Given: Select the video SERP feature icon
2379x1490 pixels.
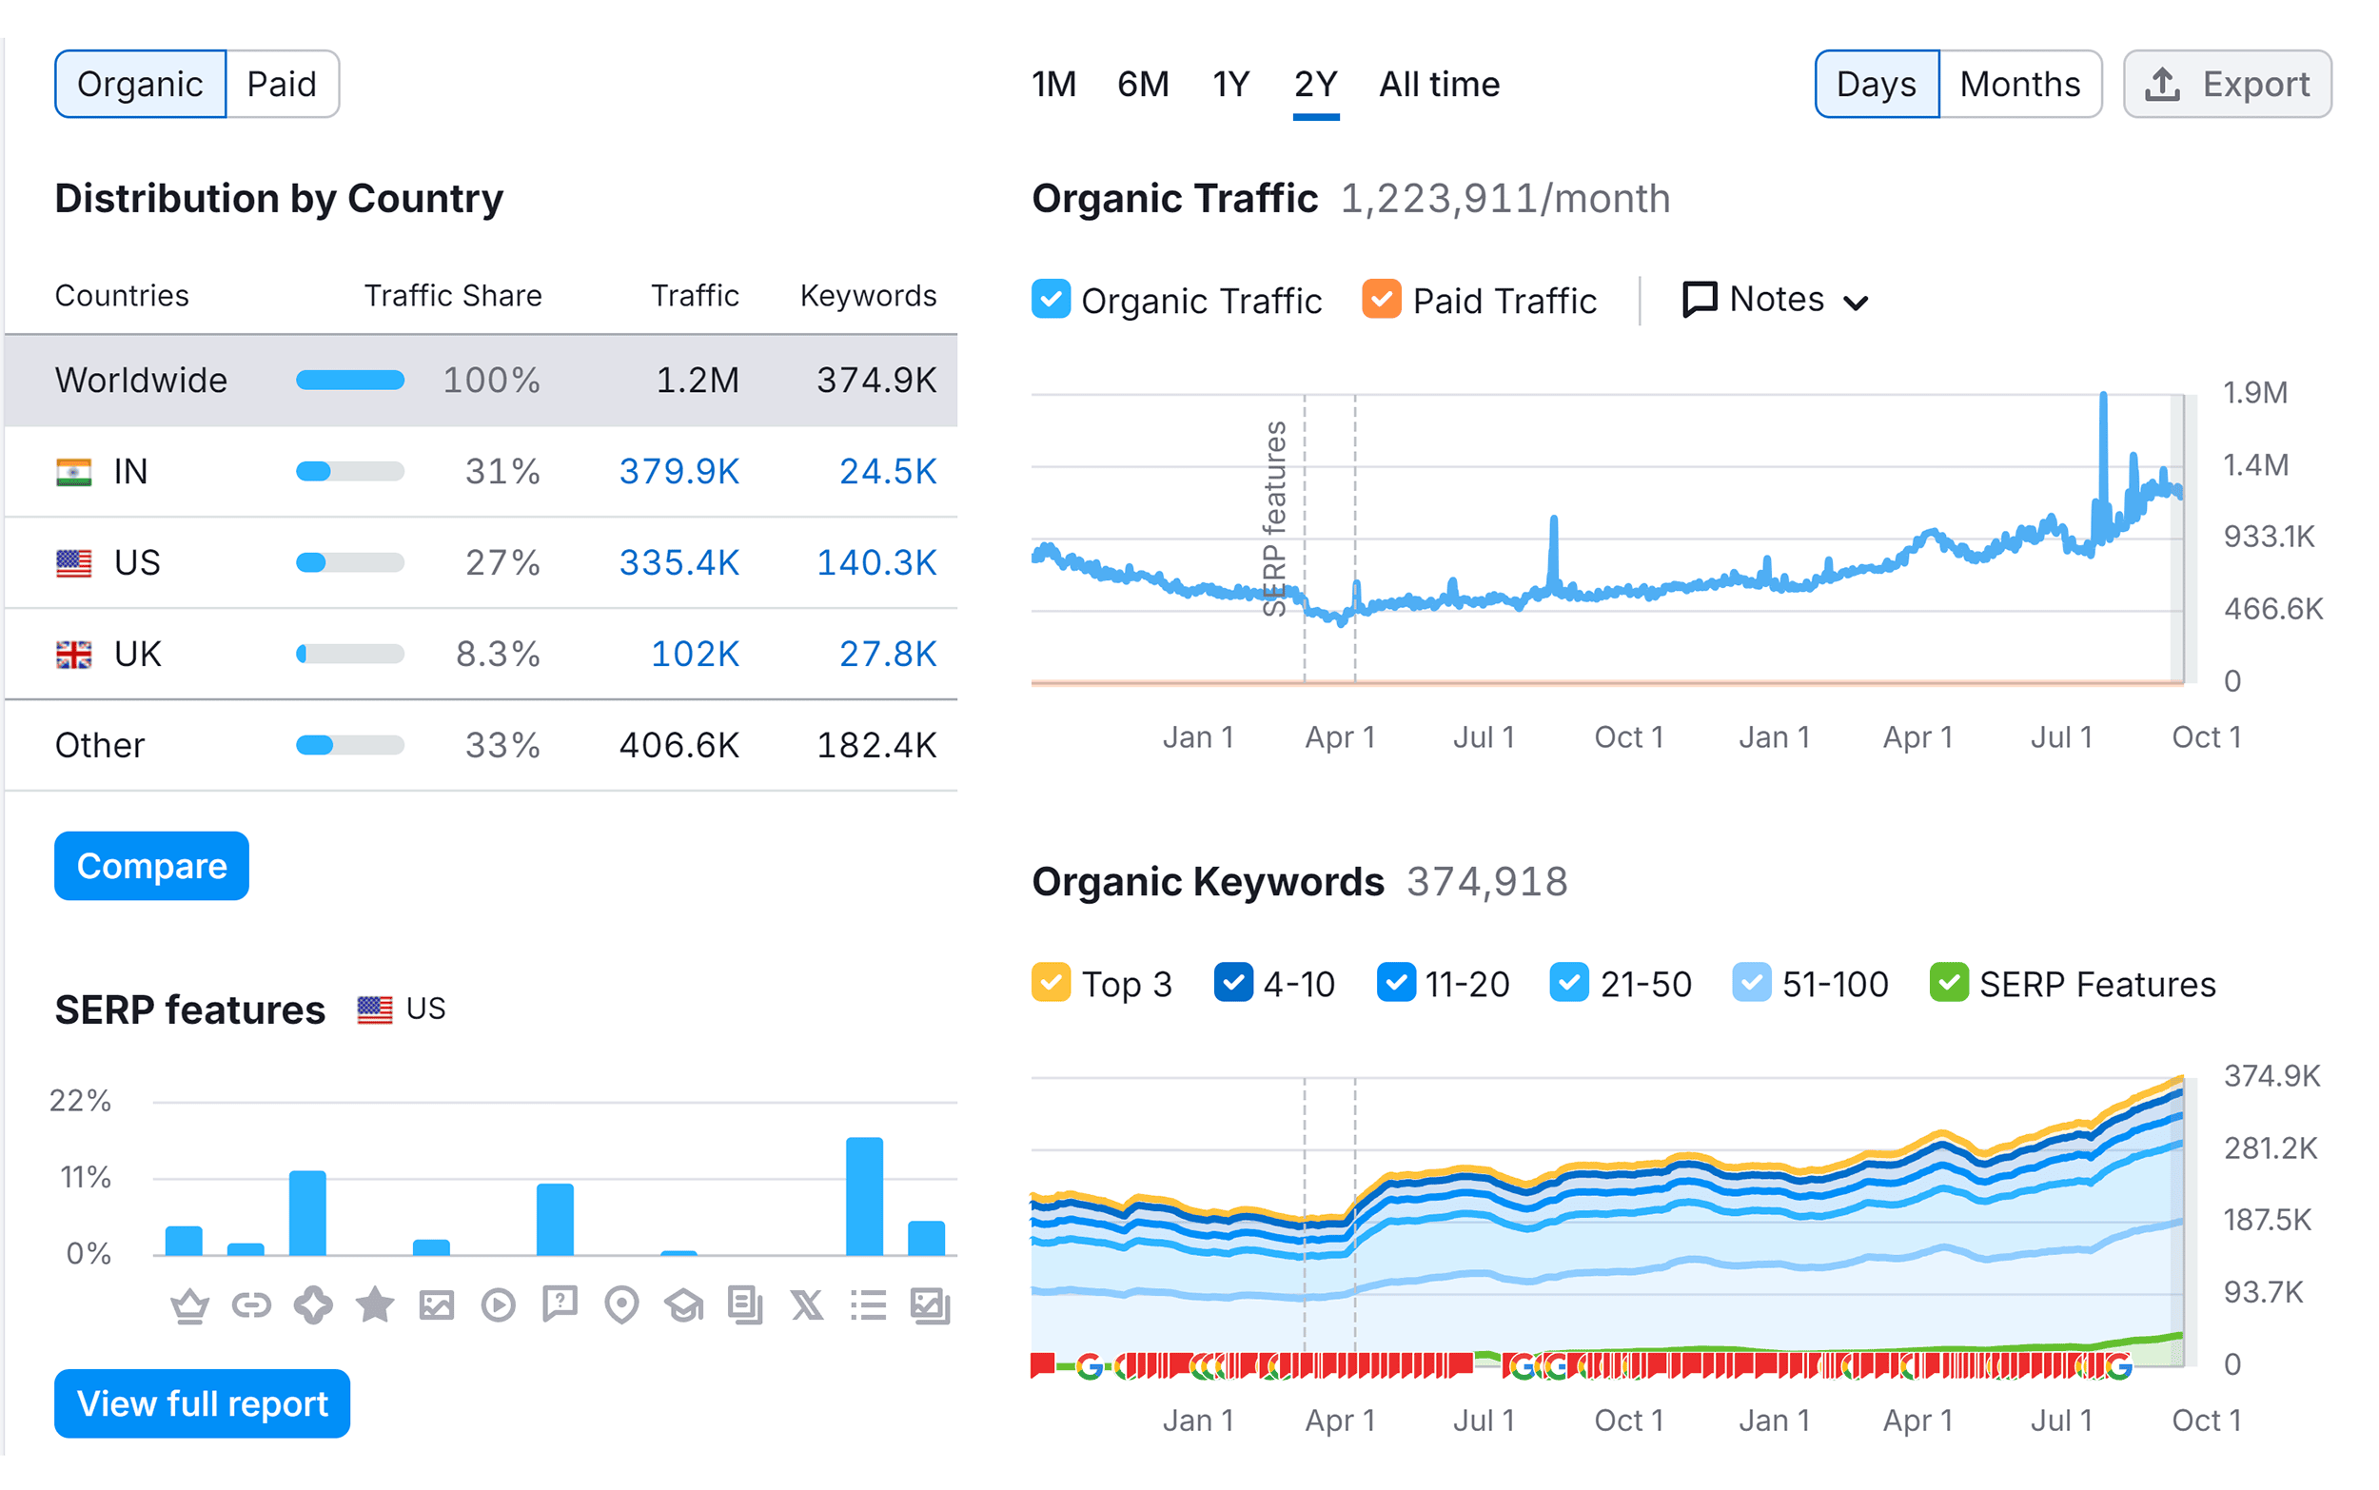Looking at the screenshot, I should point(498,1305).
